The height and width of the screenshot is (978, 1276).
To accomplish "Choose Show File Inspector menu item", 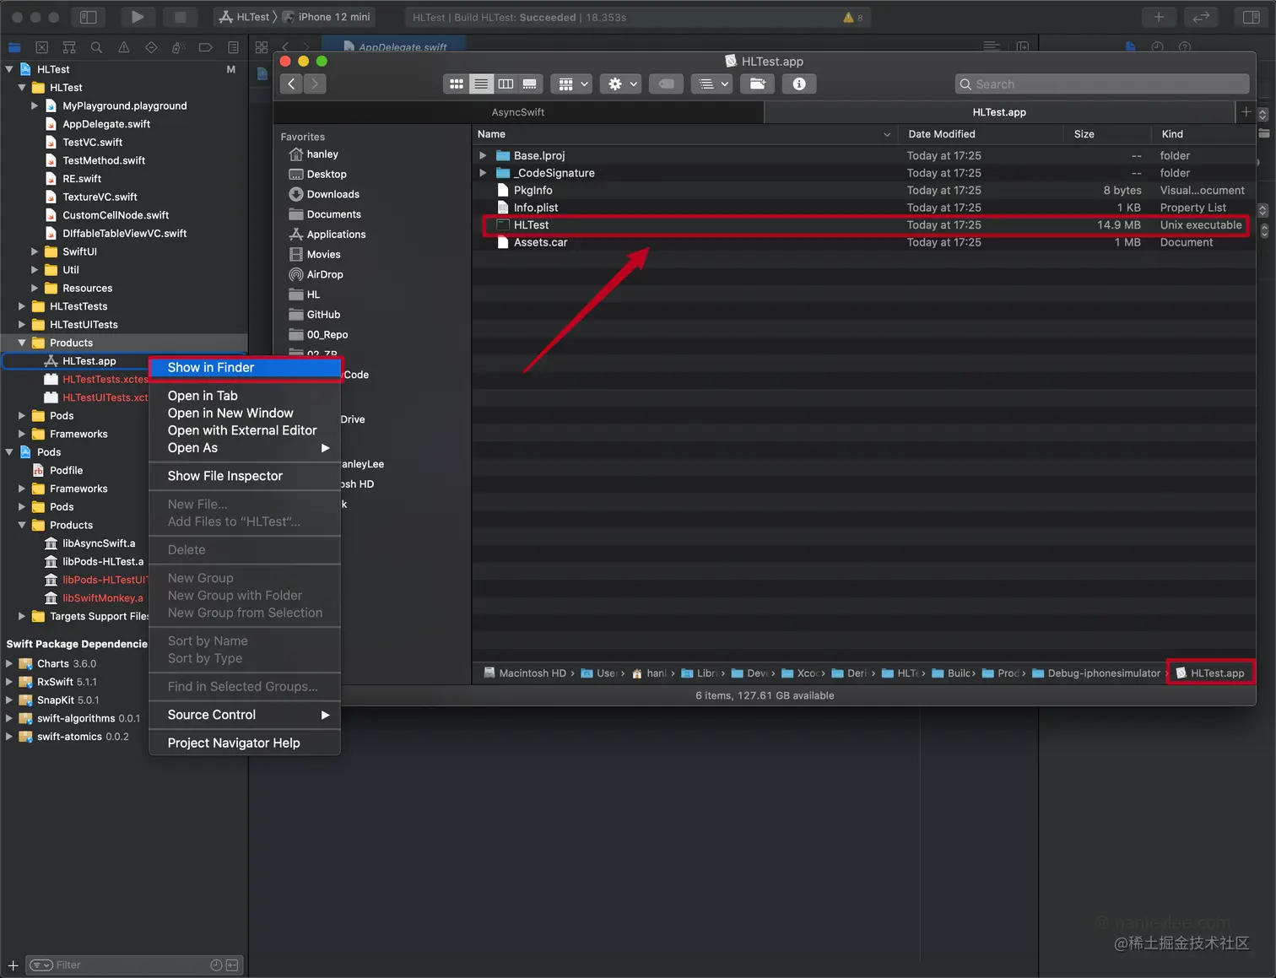I will (x=245, y=476).
